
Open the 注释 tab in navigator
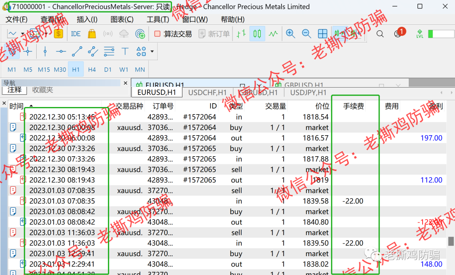coord(14,90)
